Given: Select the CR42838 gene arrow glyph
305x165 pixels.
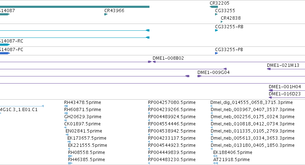Looking at the screenshot, I should pyautogui.click(x=222, y=22).
